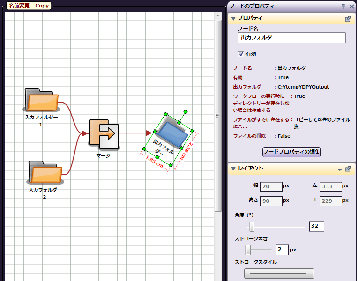Select the 入力フォルダー 1 node icon

pos(41,100)
